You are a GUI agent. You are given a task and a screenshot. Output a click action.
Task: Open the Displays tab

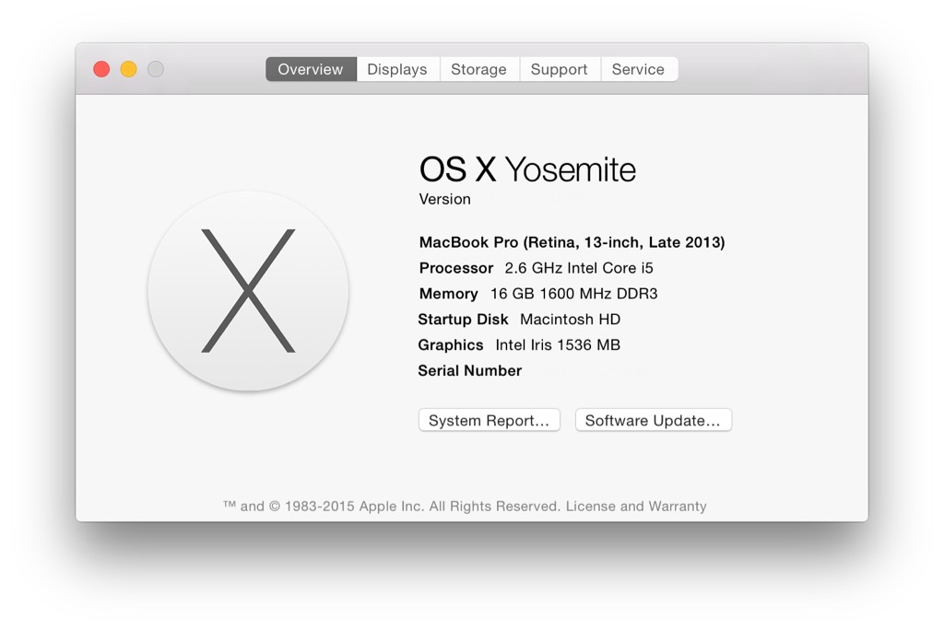point(397,69)
